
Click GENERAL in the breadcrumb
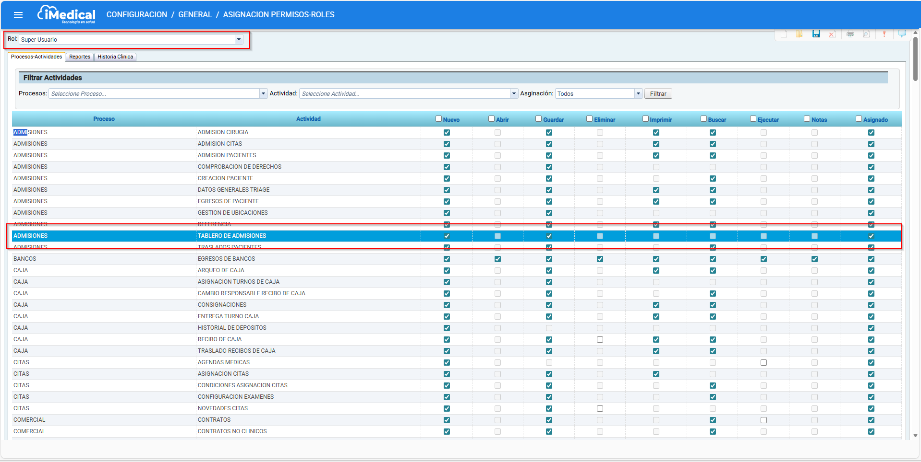point(195,14)
